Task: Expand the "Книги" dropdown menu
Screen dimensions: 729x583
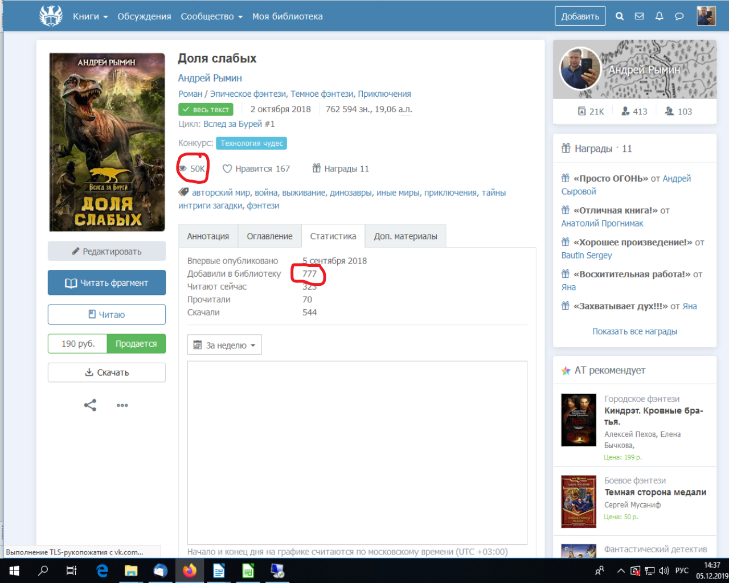Action: [90, 17]
